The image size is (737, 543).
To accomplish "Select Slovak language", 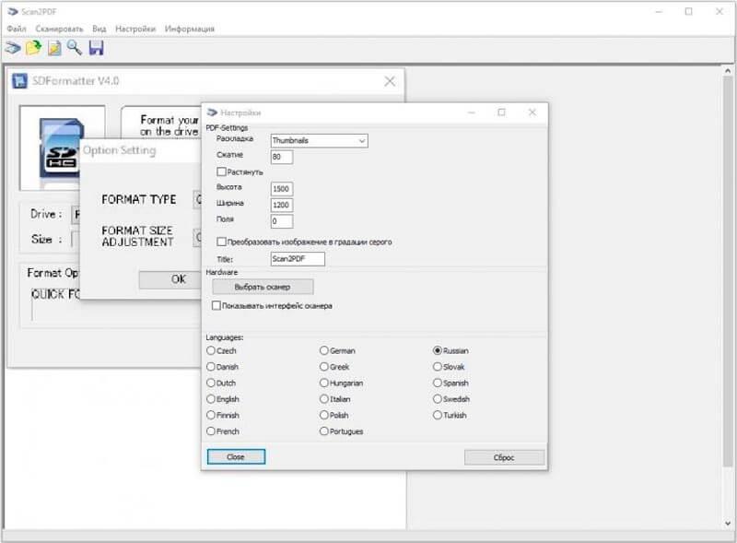I will (x=438, y=367).
